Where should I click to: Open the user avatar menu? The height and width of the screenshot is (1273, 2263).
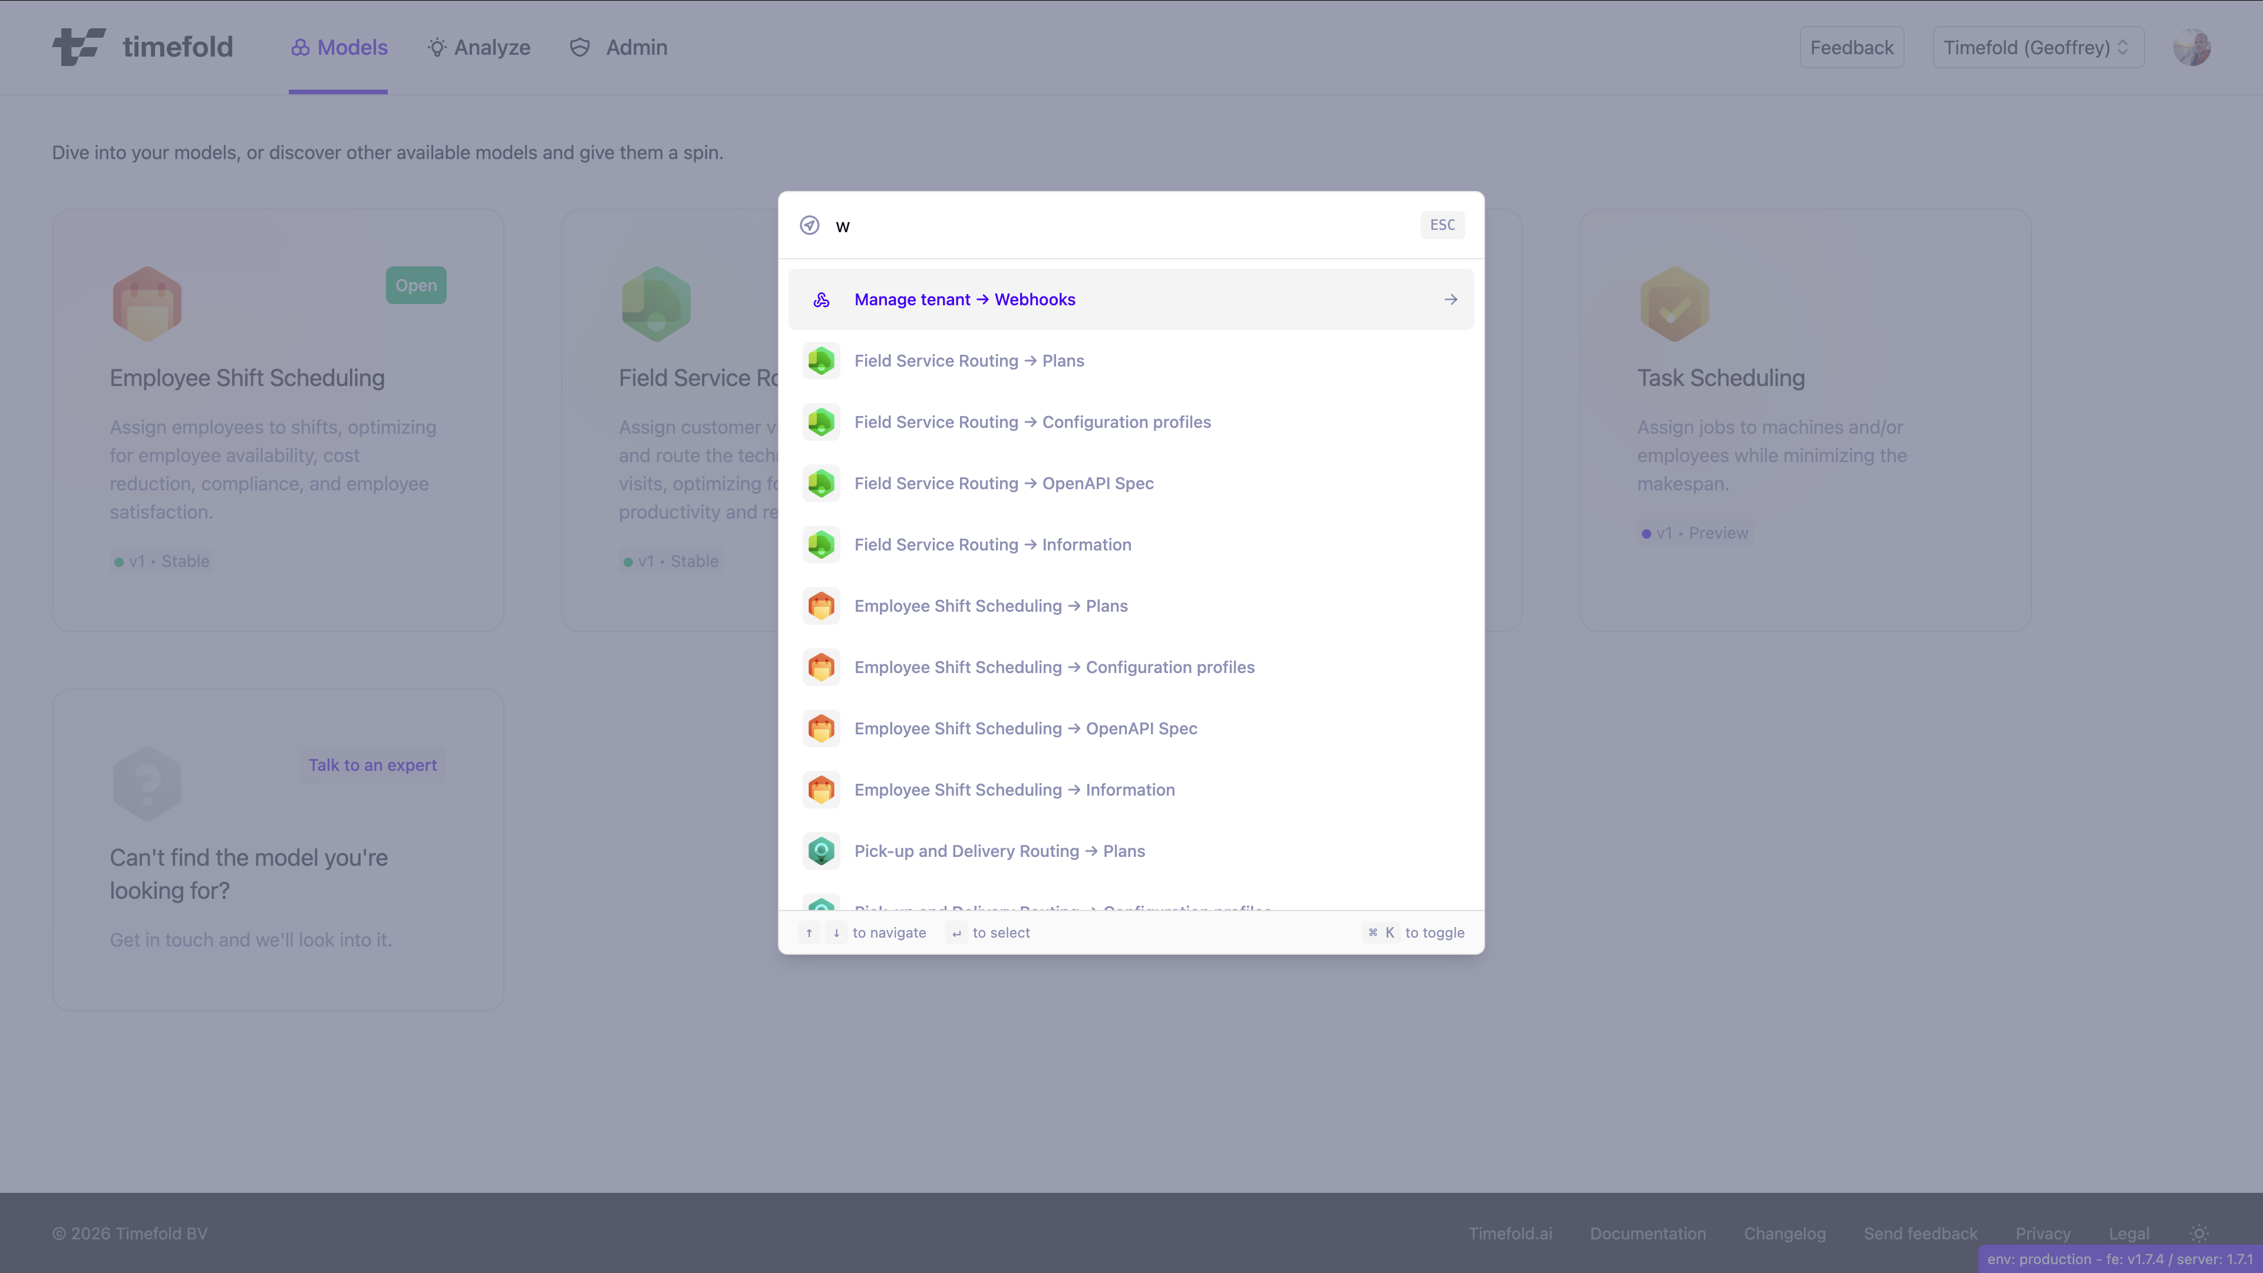[x=2192, y=47]
